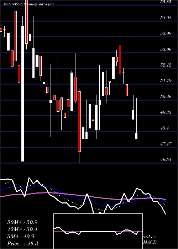Open the MACD inset chart box
The height and width of the screenshot is (249, 178).
tap(98, 231)
